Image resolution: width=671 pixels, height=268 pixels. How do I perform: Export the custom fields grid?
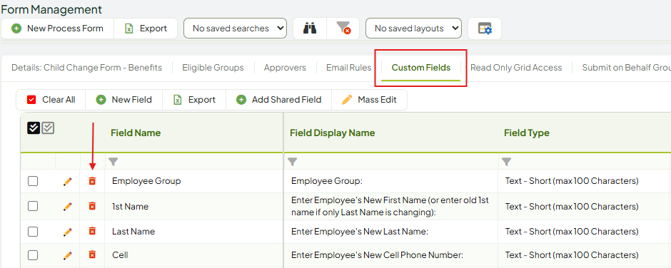pyautogui.click(x=194, y=100)
